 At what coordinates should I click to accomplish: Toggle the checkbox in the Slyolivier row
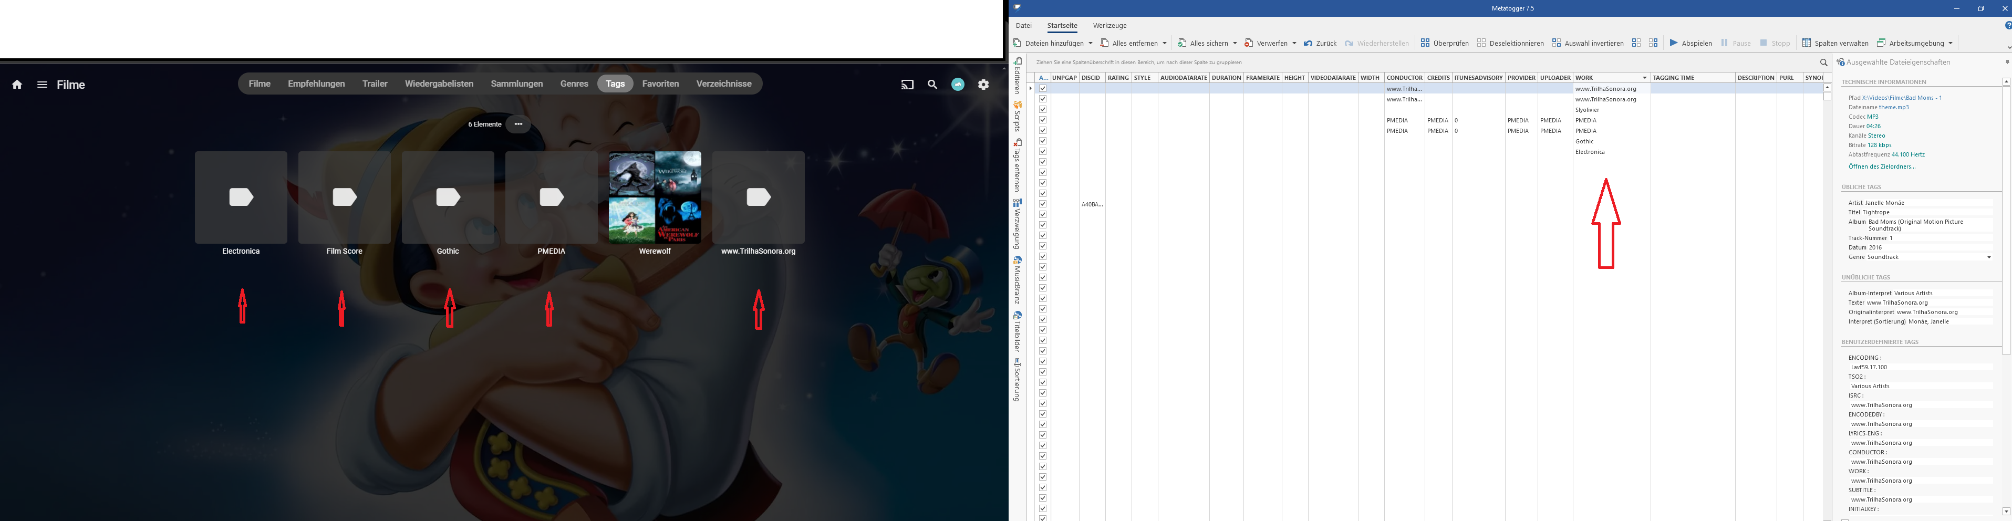click(1043, 109)
